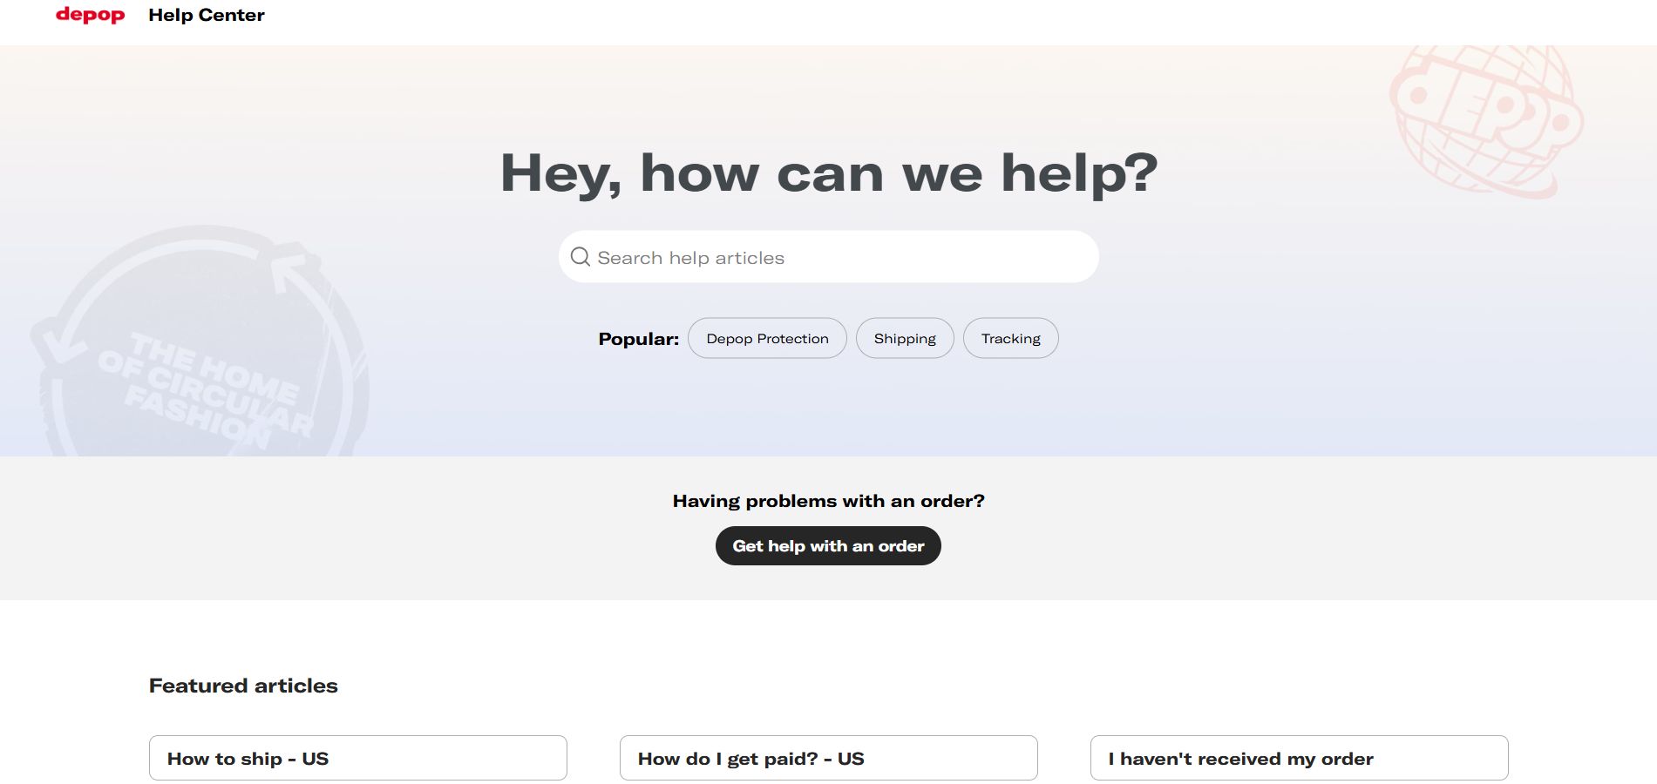Click the "Having problems with an order?" text
Viewport: 1657px width, 784px height.
click(x=828, y=501)
